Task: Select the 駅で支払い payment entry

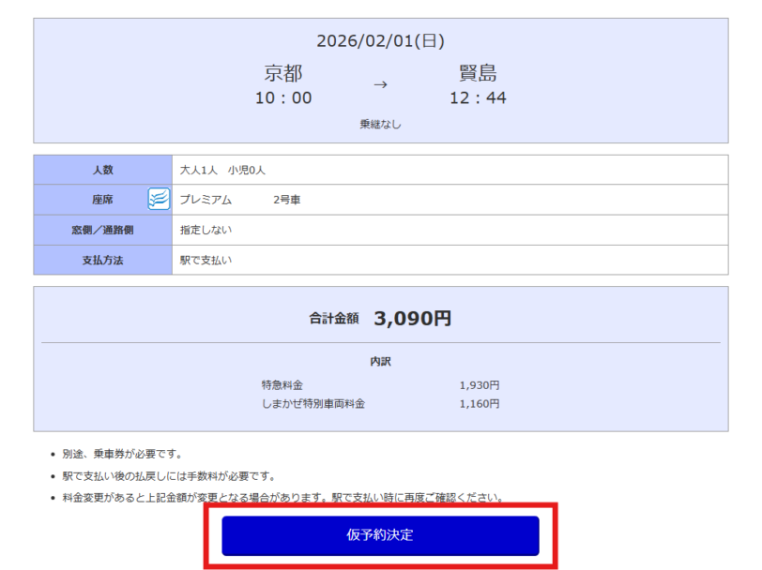Action: 206,260
